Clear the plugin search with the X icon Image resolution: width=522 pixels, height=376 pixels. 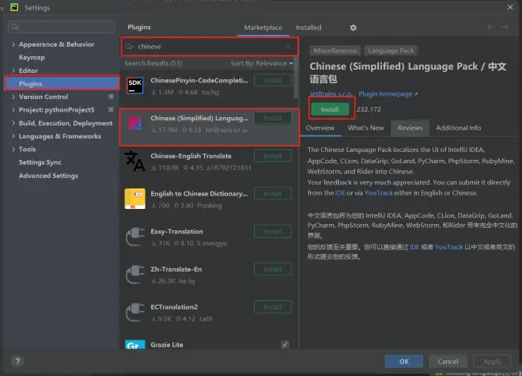(x=288, y=47)
